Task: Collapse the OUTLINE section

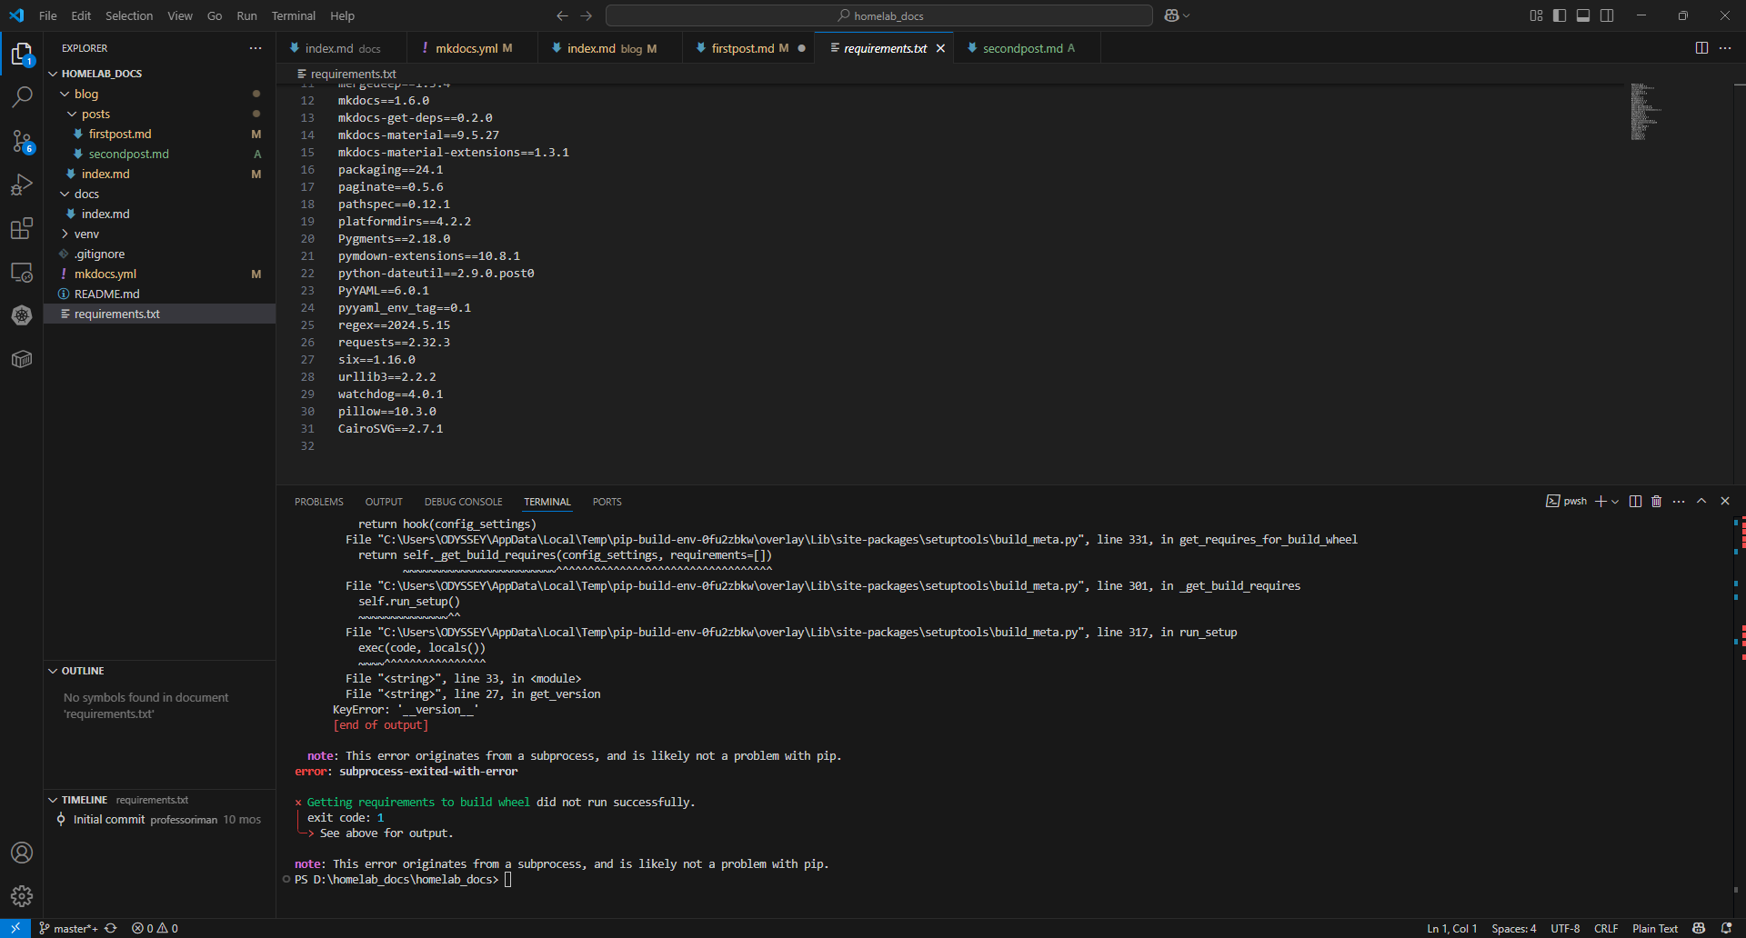Action: [x=82, y=671]
